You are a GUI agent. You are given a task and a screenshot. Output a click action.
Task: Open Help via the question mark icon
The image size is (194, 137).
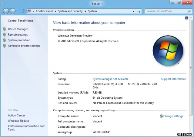point(186,18)
